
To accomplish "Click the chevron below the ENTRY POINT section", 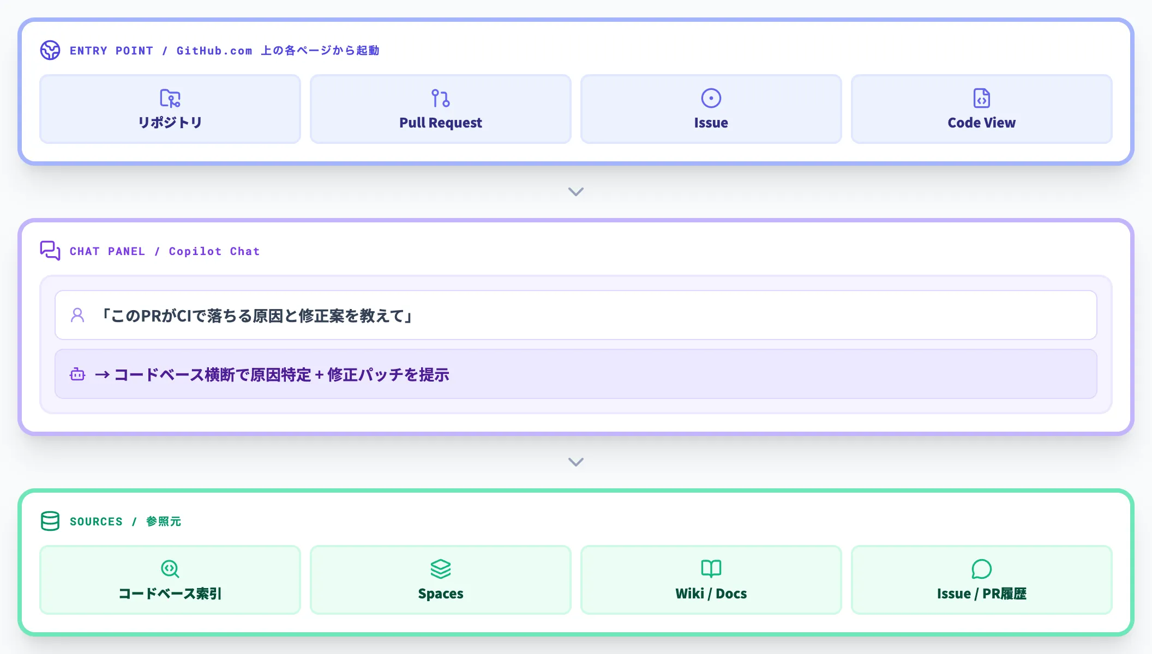I will [x=576, y=192].
